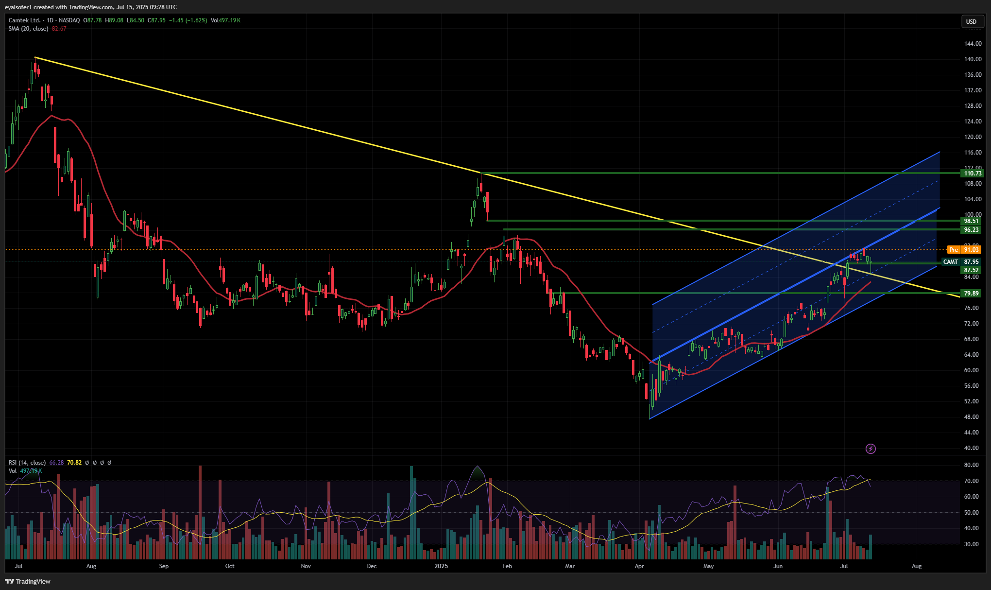Viewport: 991px width, 590px height.
Task: Click the 96.23 price level label
Action: (x=971, y=229)
